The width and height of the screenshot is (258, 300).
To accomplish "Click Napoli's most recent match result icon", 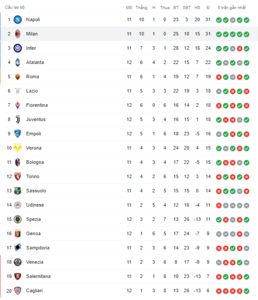I will 247,20.
